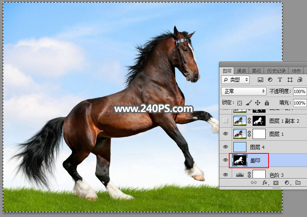Filter layers by type (T) icon

click(x=280, y=80)
